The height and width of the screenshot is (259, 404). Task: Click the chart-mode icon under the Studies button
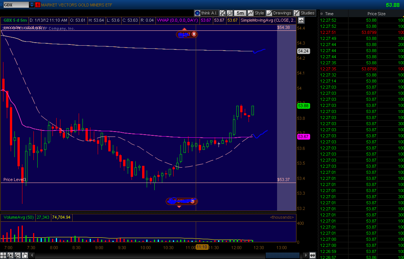point(301,21)
